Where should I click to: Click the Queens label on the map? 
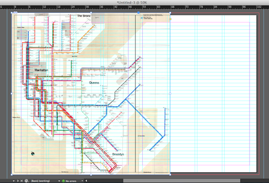click(x=94, y=83)
